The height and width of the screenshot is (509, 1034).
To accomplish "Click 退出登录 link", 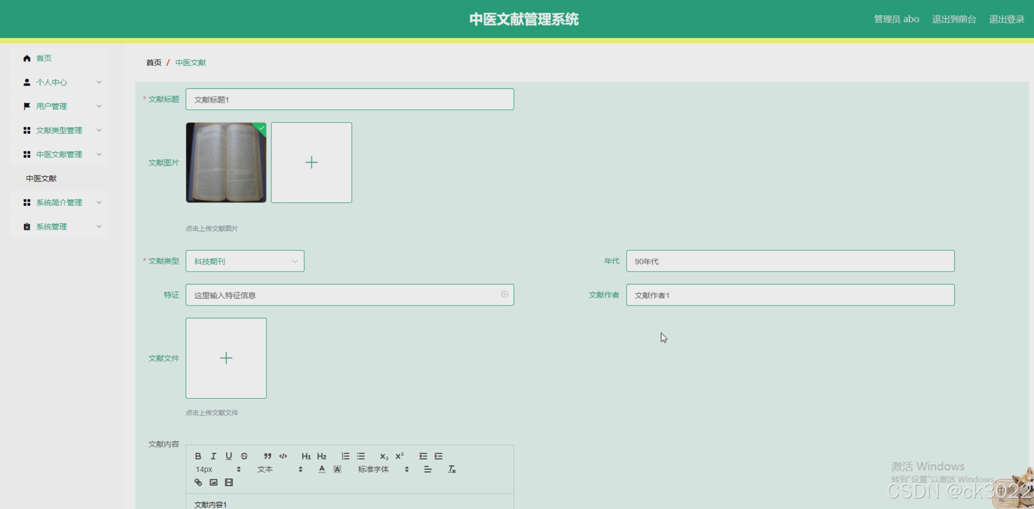I will (x=1006, y=19).
